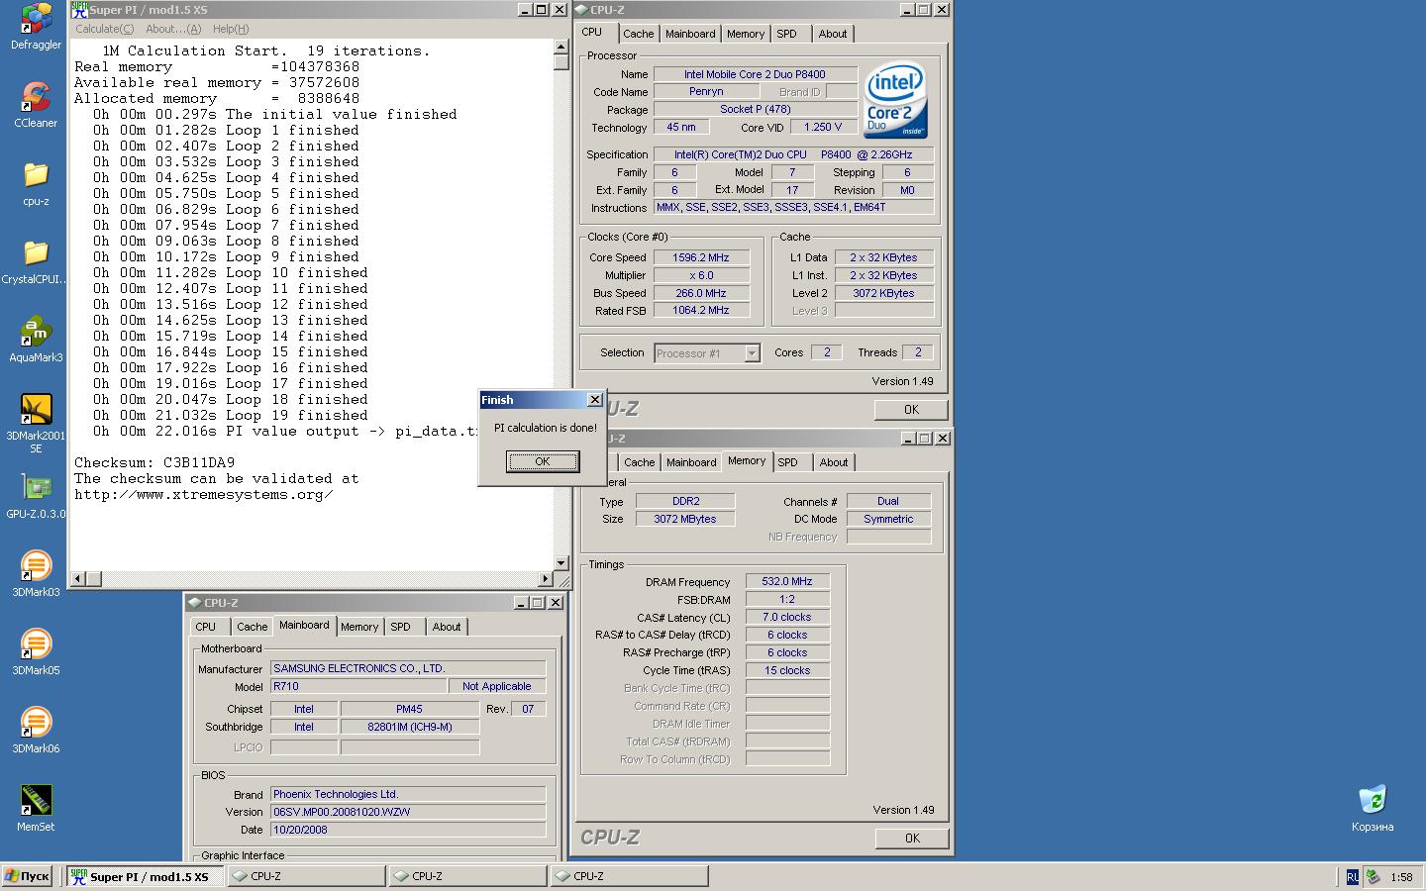Open Cache tab in the bottom-left CPU-Z window
The width and height of the screenshot is (1426, 891).
point(252,627)
